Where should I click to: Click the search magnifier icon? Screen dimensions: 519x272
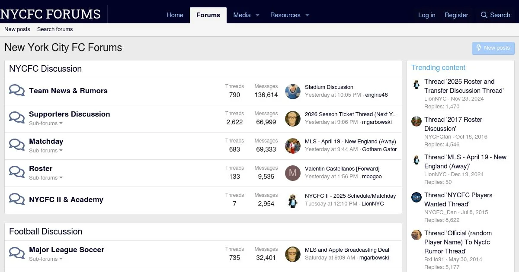pyautogui.click(x=484, y=15)
